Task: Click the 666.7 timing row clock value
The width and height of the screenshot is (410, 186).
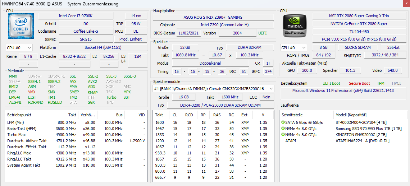Action: pyautogui.click(x=160, y=178)
